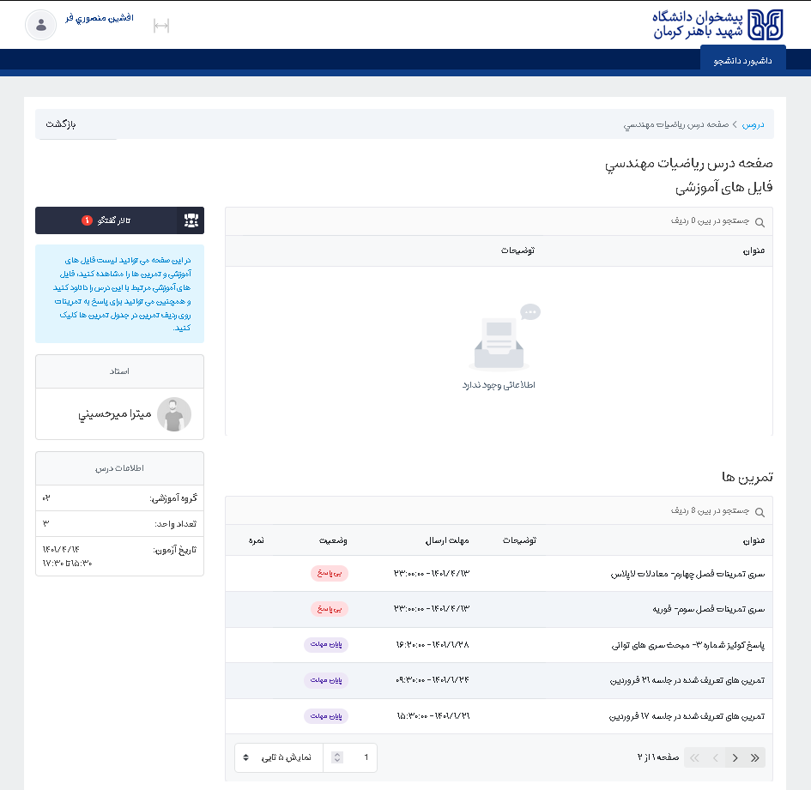Click the تعداد واحد row
Screen dimensions: 811x790
pos(119,524)
